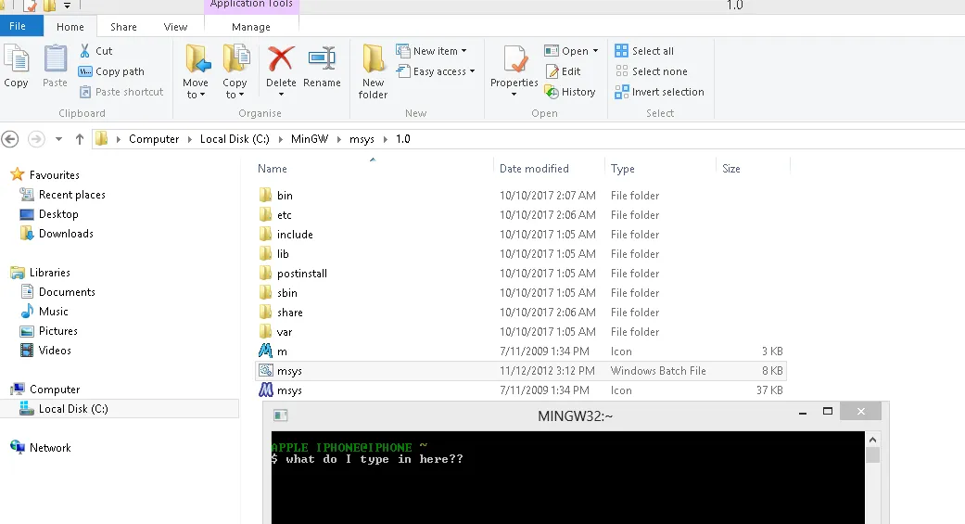
Task: Click the Delete red X icon
Action: tap(281, 59)
